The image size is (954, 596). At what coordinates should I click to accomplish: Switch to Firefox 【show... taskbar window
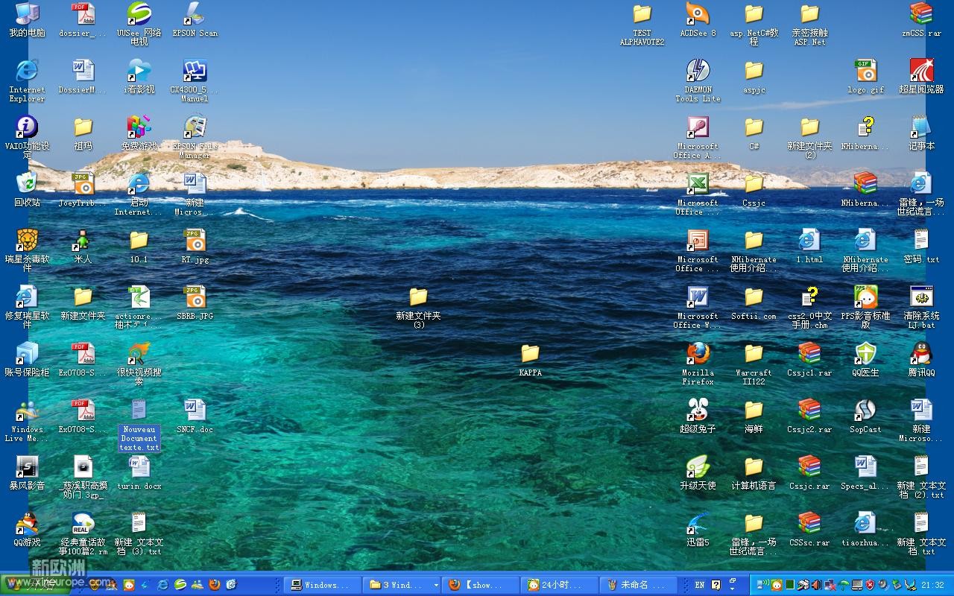(x=481, y=585)
